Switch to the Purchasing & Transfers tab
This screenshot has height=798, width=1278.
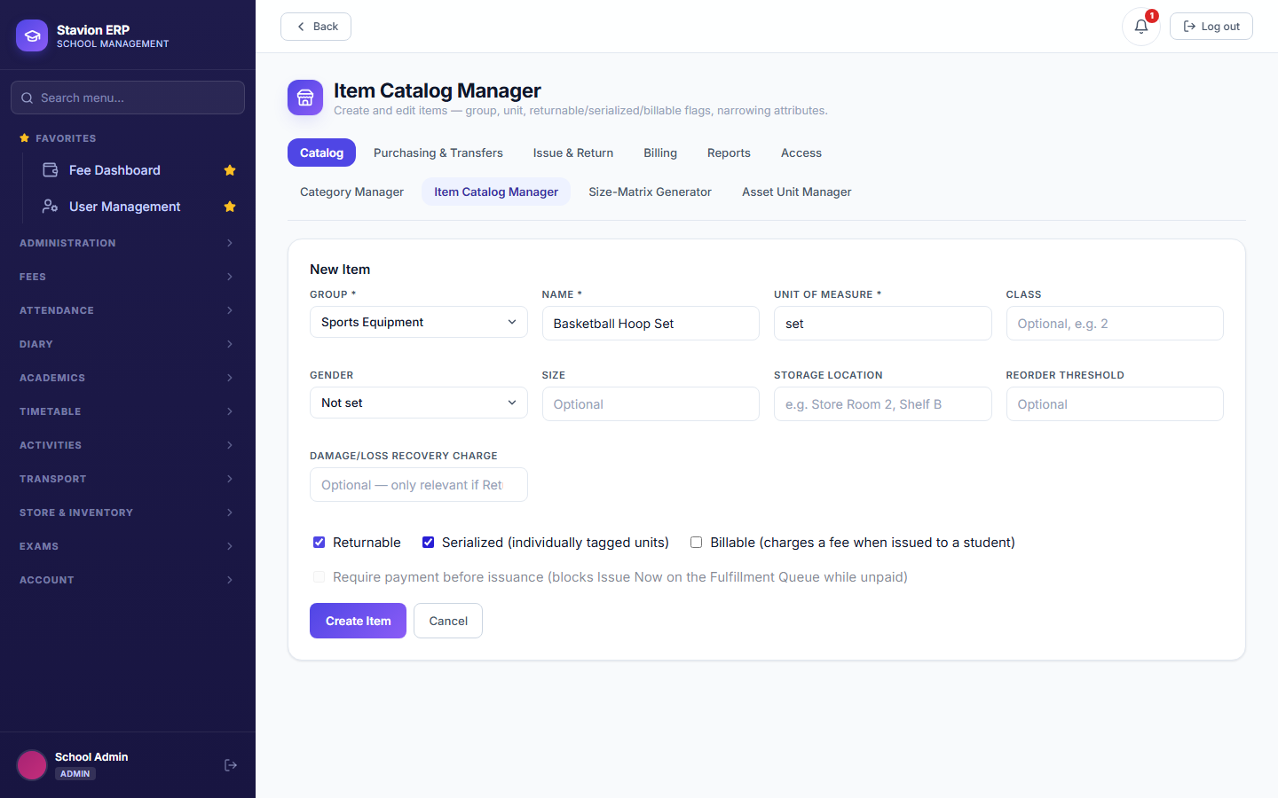438,153
